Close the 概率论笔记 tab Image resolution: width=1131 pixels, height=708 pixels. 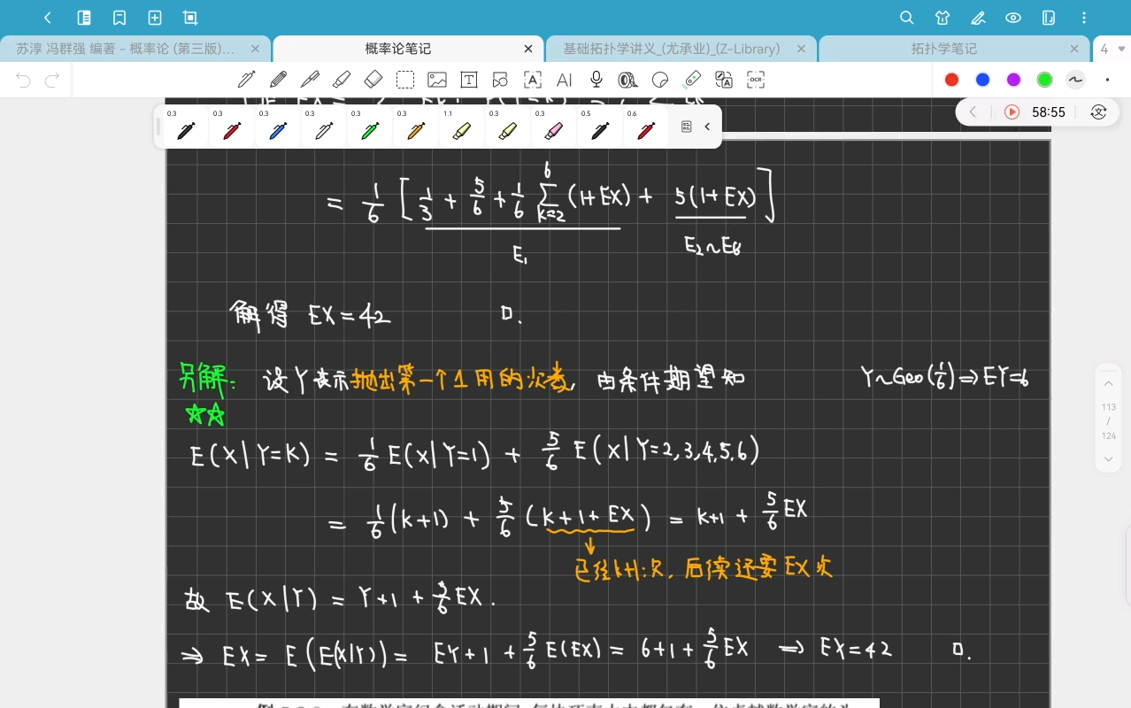tap(529, 49)
